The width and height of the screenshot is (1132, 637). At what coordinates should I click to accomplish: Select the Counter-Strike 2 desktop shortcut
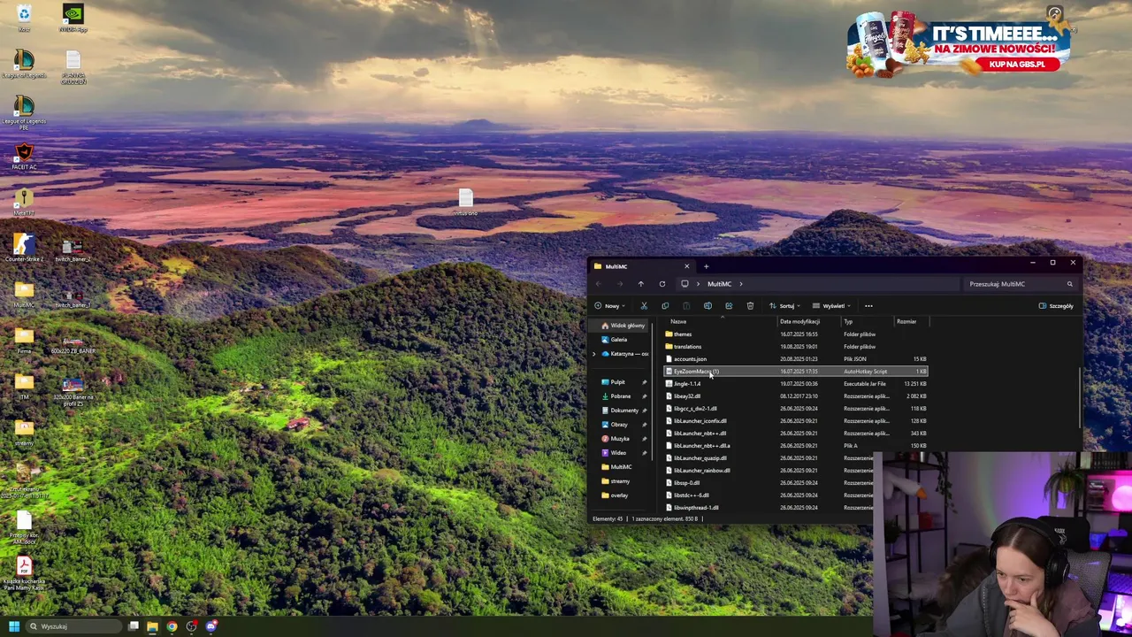pyautogui.click(x=24, y=248)
